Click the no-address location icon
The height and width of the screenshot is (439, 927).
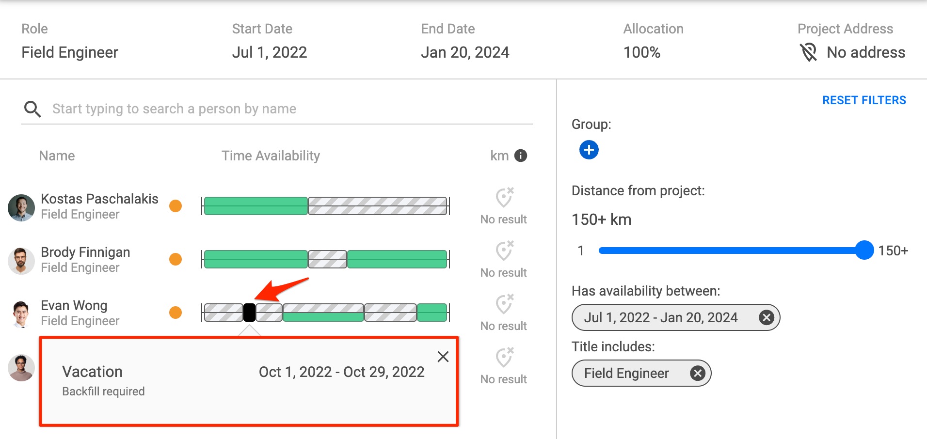click(808, 52)
